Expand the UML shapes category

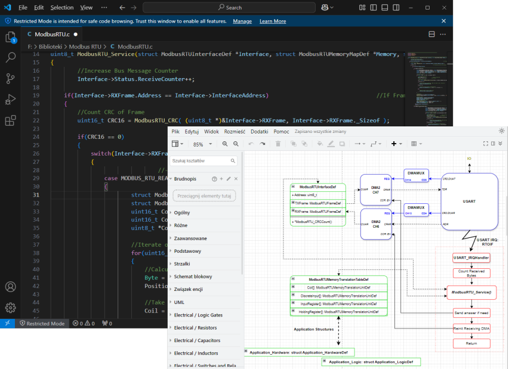pyautogui.click(x=179, y=302)
